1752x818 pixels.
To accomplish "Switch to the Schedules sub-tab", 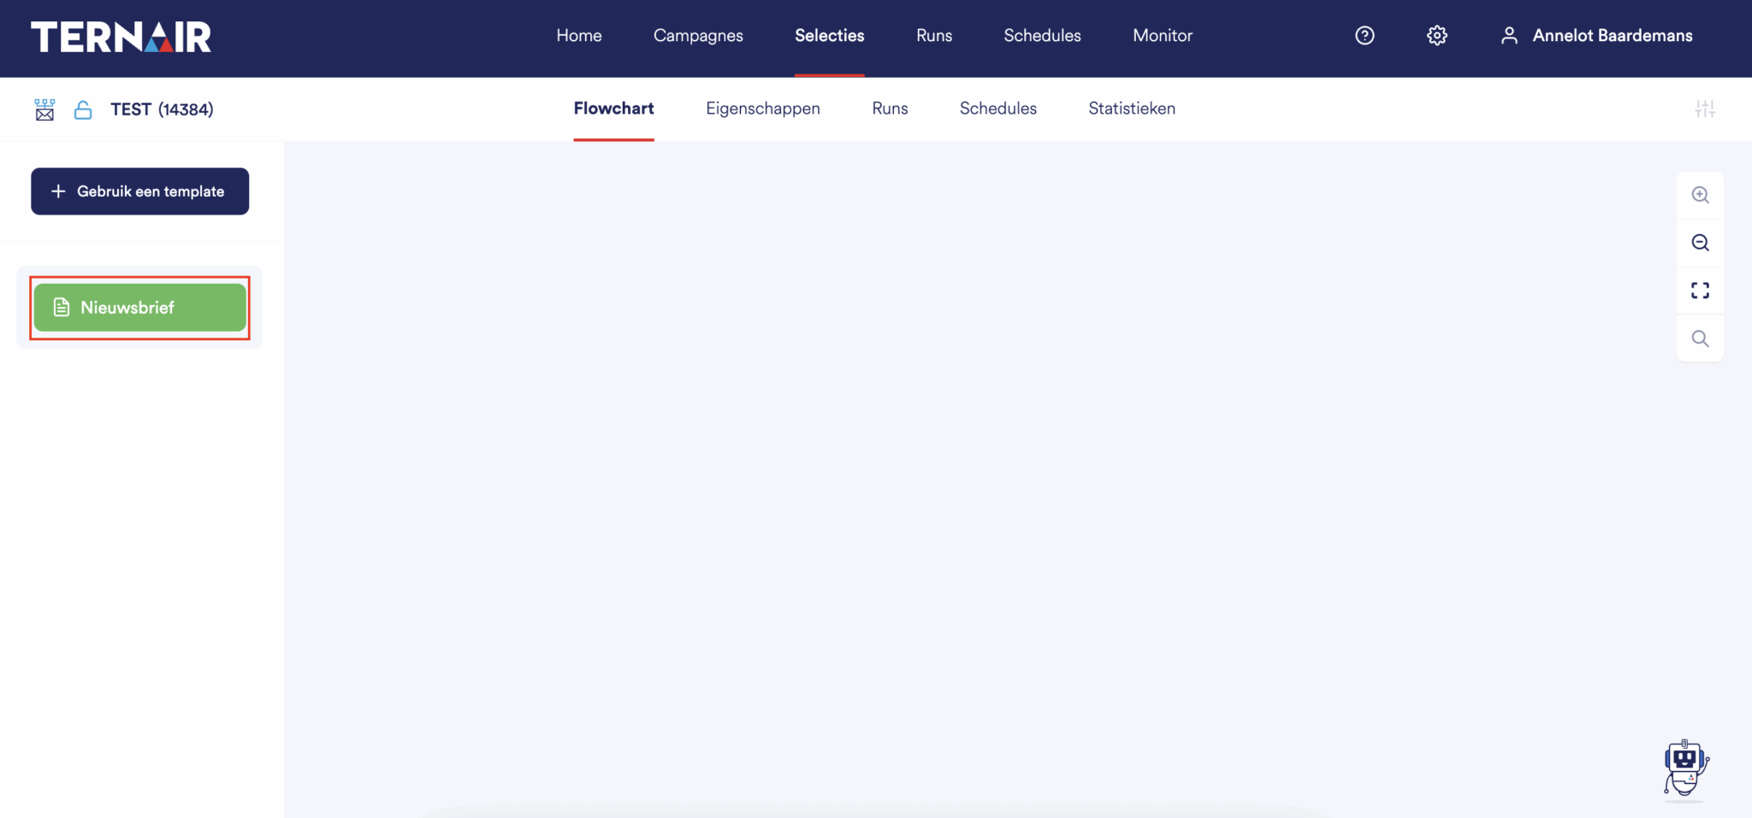I will pos(997,109).
